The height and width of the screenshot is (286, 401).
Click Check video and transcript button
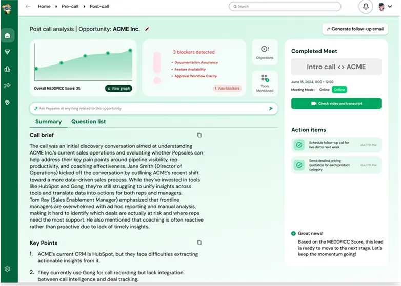point(336,103)
